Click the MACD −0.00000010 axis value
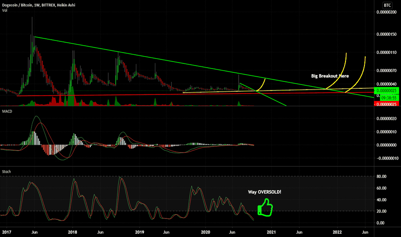401x237 pixels. (387, 158)
